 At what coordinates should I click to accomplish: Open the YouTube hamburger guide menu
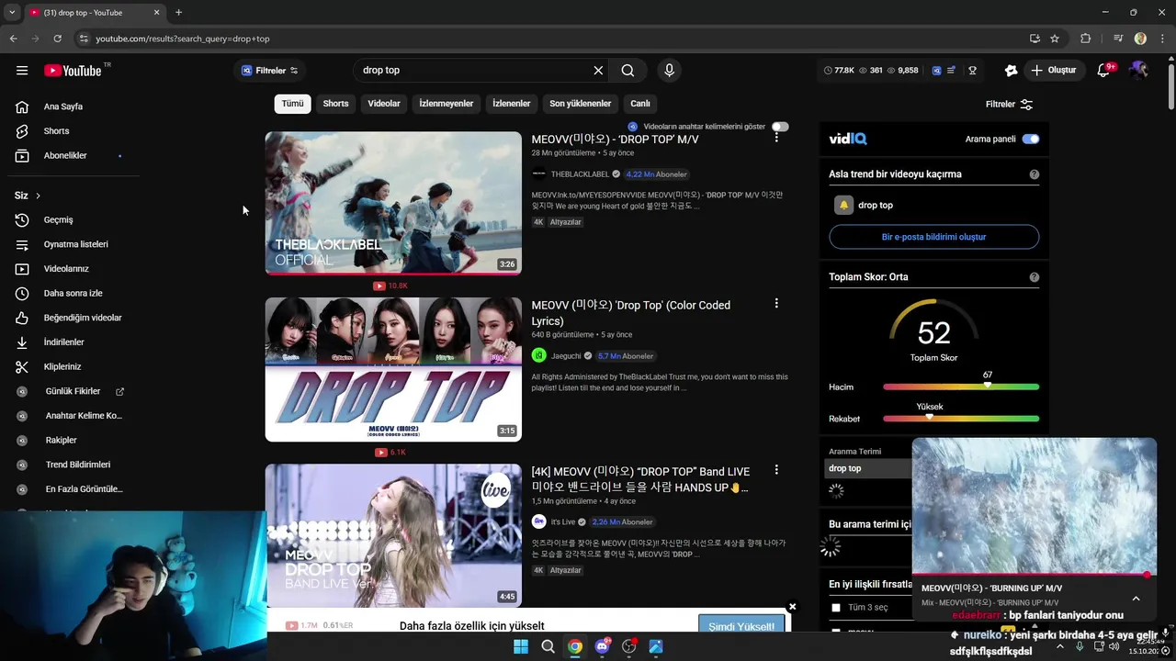pos(22,71)
